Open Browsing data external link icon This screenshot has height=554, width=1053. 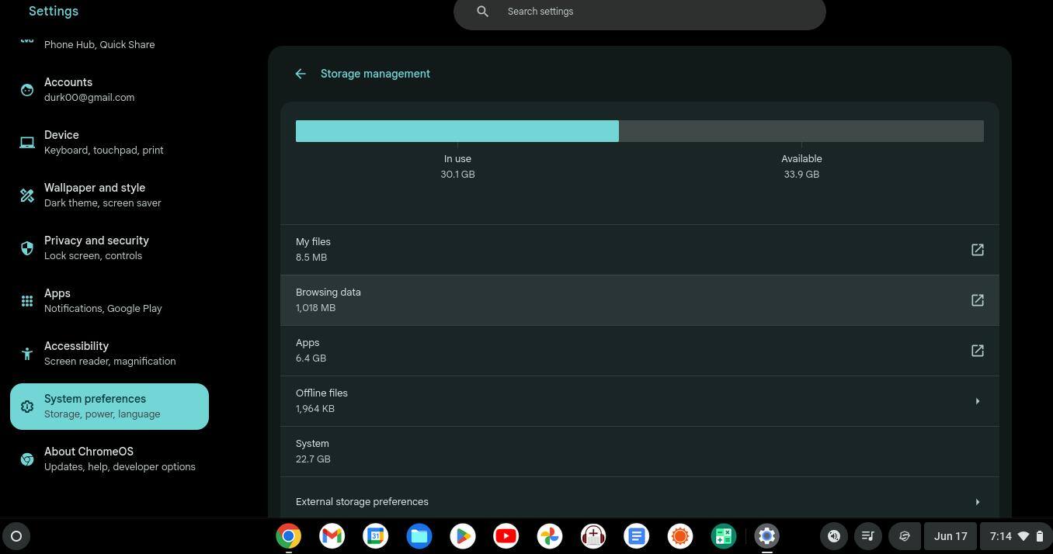[977, 300]
